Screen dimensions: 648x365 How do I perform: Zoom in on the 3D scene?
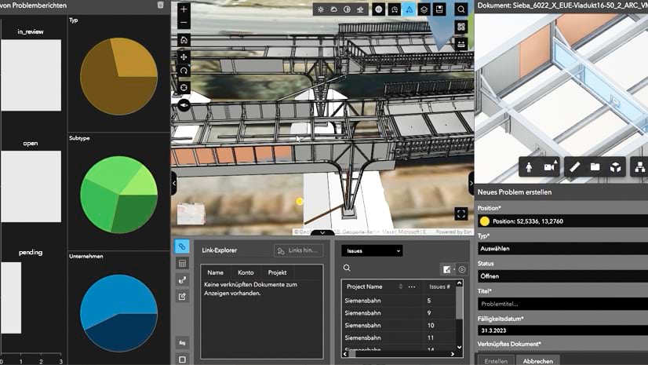click(x=184, y=9)
